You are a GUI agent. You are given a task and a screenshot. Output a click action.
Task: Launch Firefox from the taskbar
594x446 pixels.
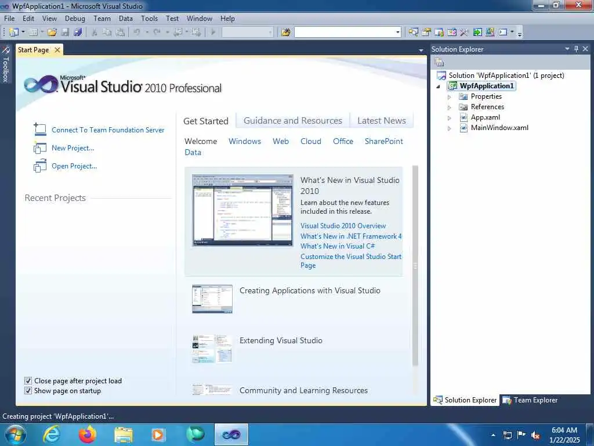click(88, 434)
